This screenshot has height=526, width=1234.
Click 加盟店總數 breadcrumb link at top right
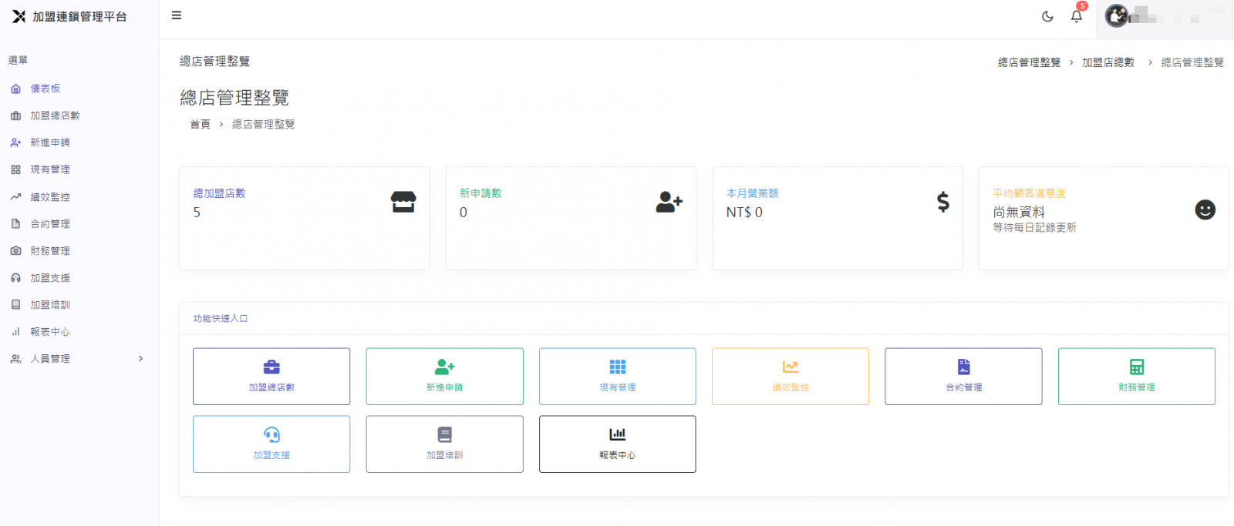click(x=1108, y=62)
